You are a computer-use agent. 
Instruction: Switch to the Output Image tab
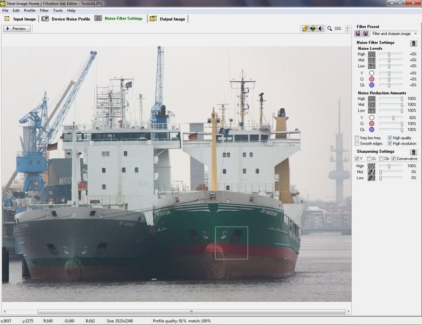168,19
